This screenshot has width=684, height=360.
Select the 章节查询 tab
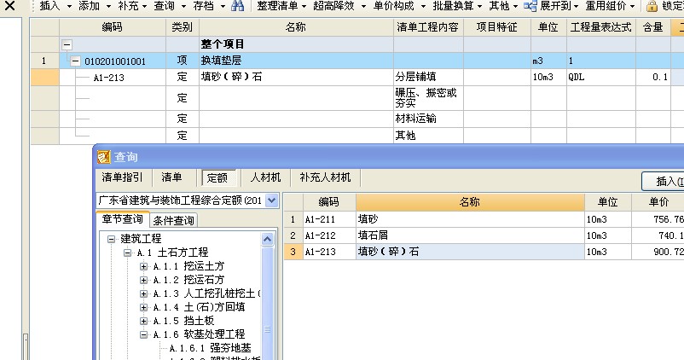tap(123, 219)
